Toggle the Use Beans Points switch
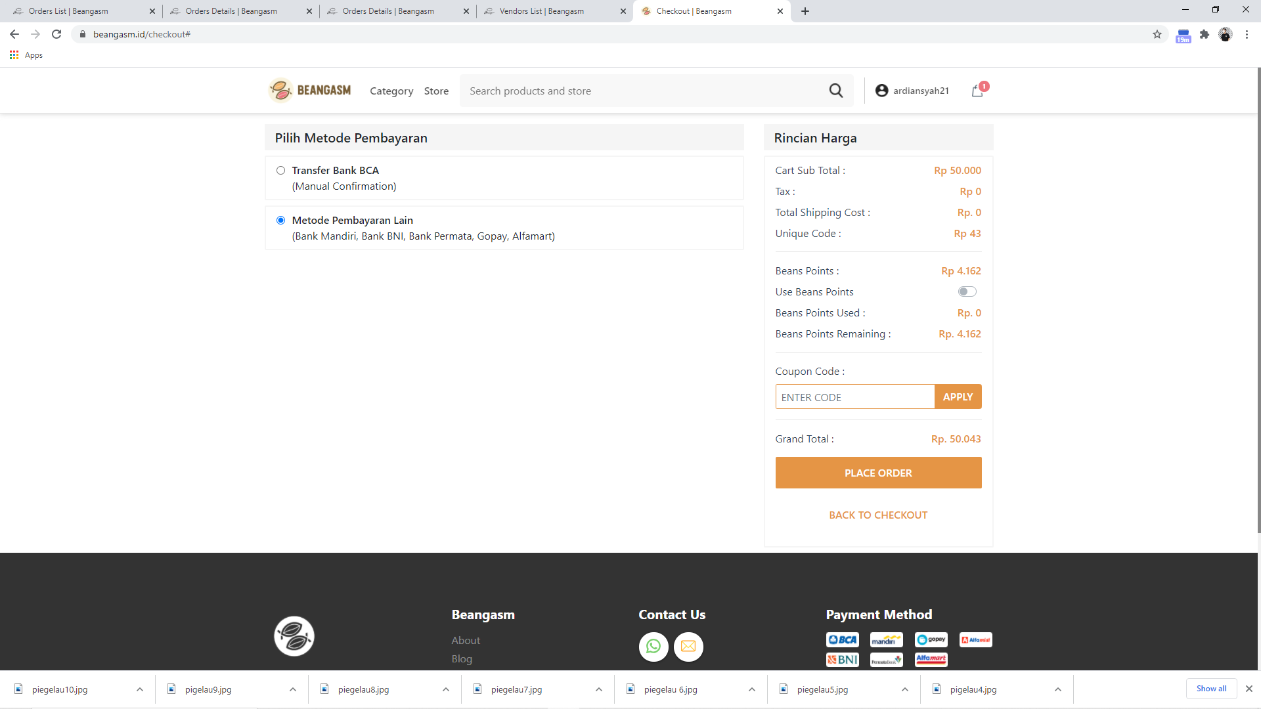 coord(967,291)
